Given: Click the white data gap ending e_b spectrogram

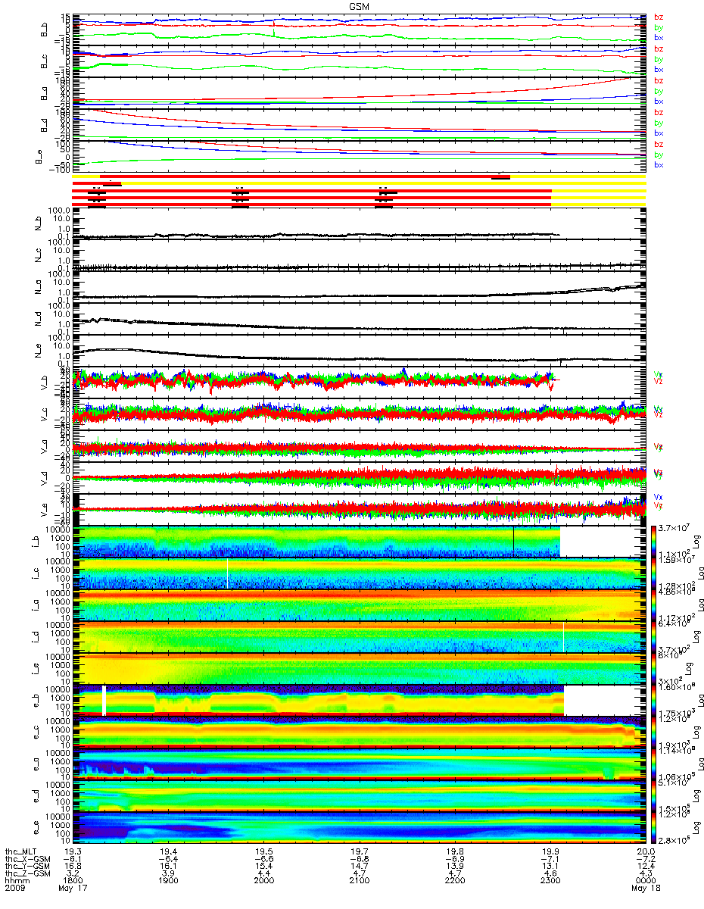Looking at the screenshot, I should (605, 700).
